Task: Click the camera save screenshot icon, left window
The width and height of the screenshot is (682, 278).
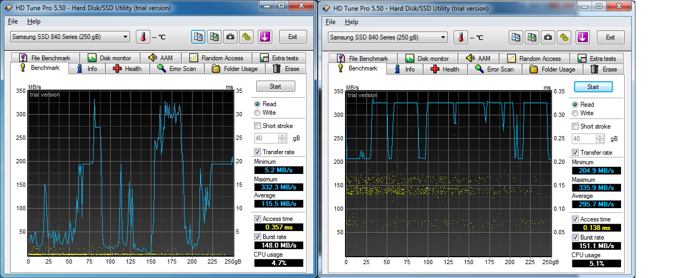Action: (231, 37)
